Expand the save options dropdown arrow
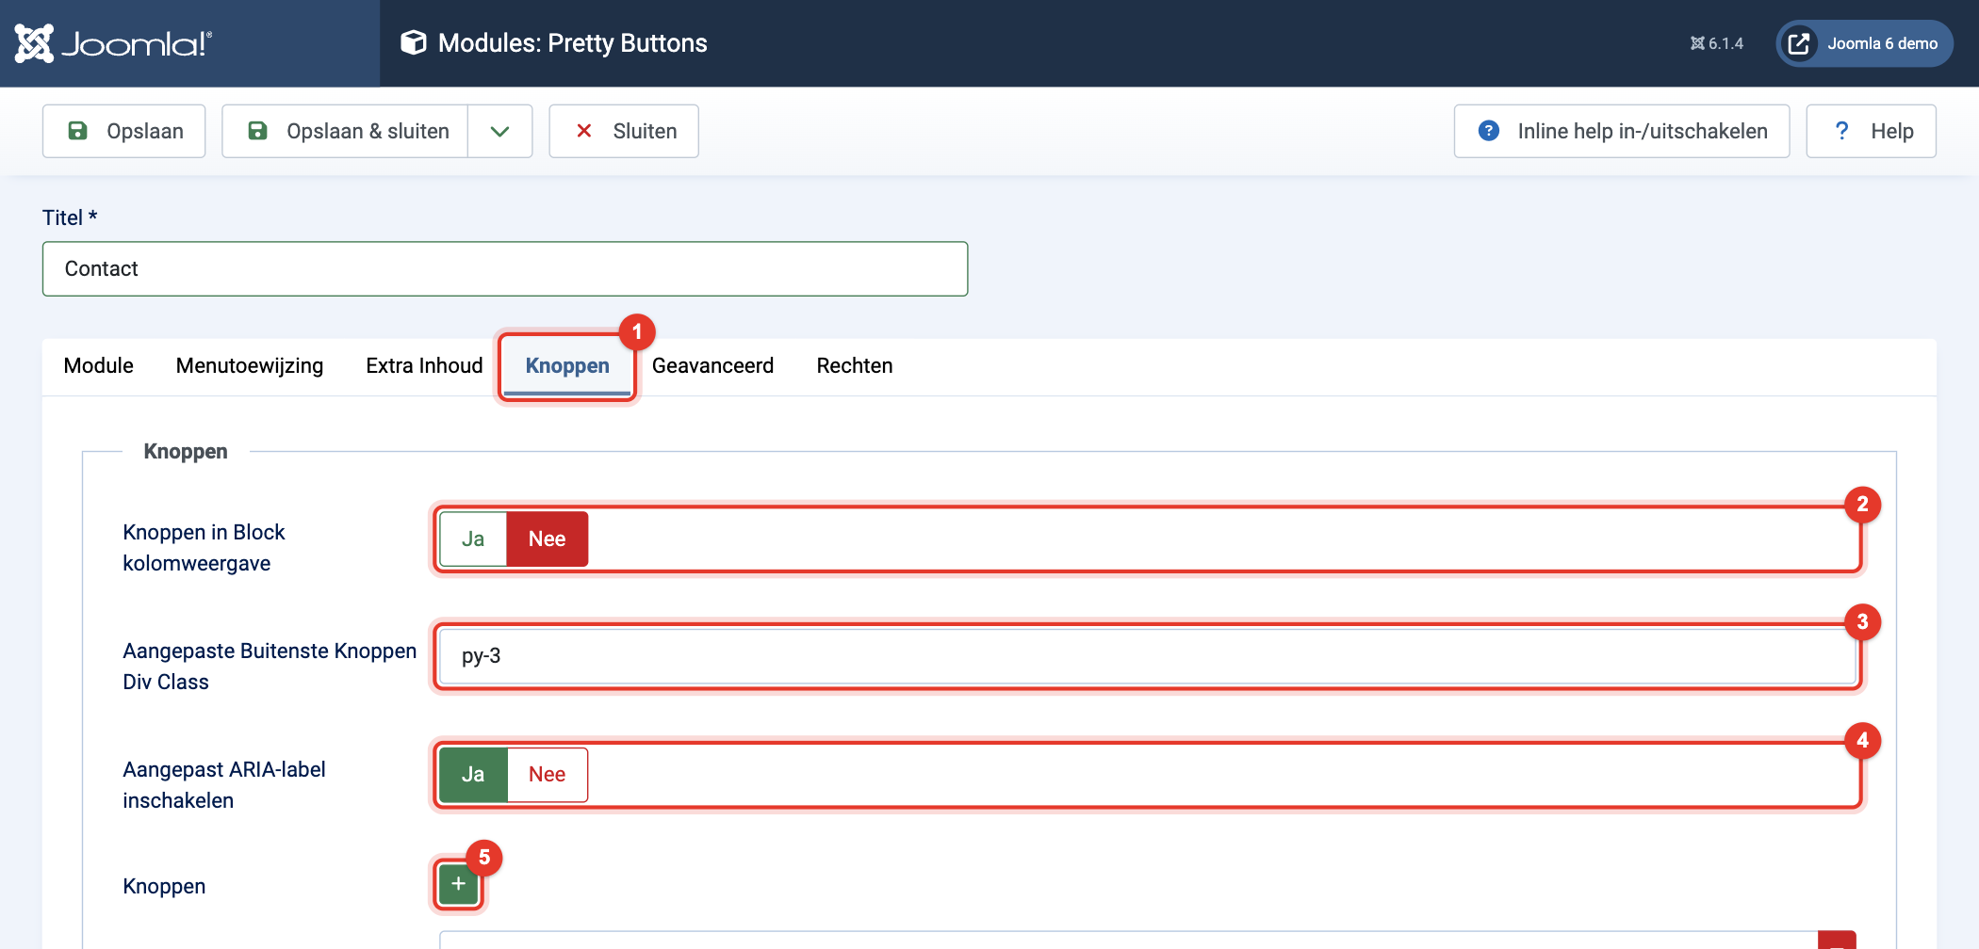This screenshot has width=1979, height=949. coord(500,131)
